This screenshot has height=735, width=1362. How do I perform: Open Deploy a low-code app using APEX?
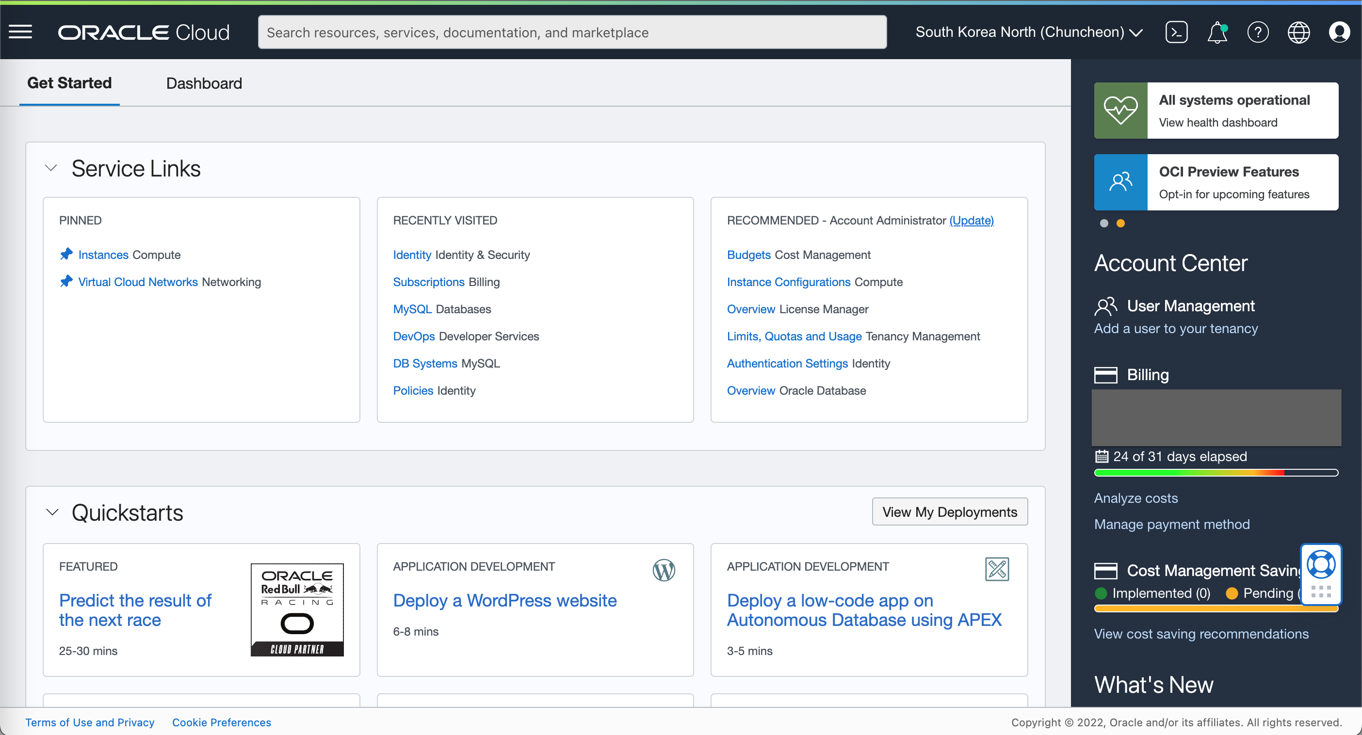point(864,610)
